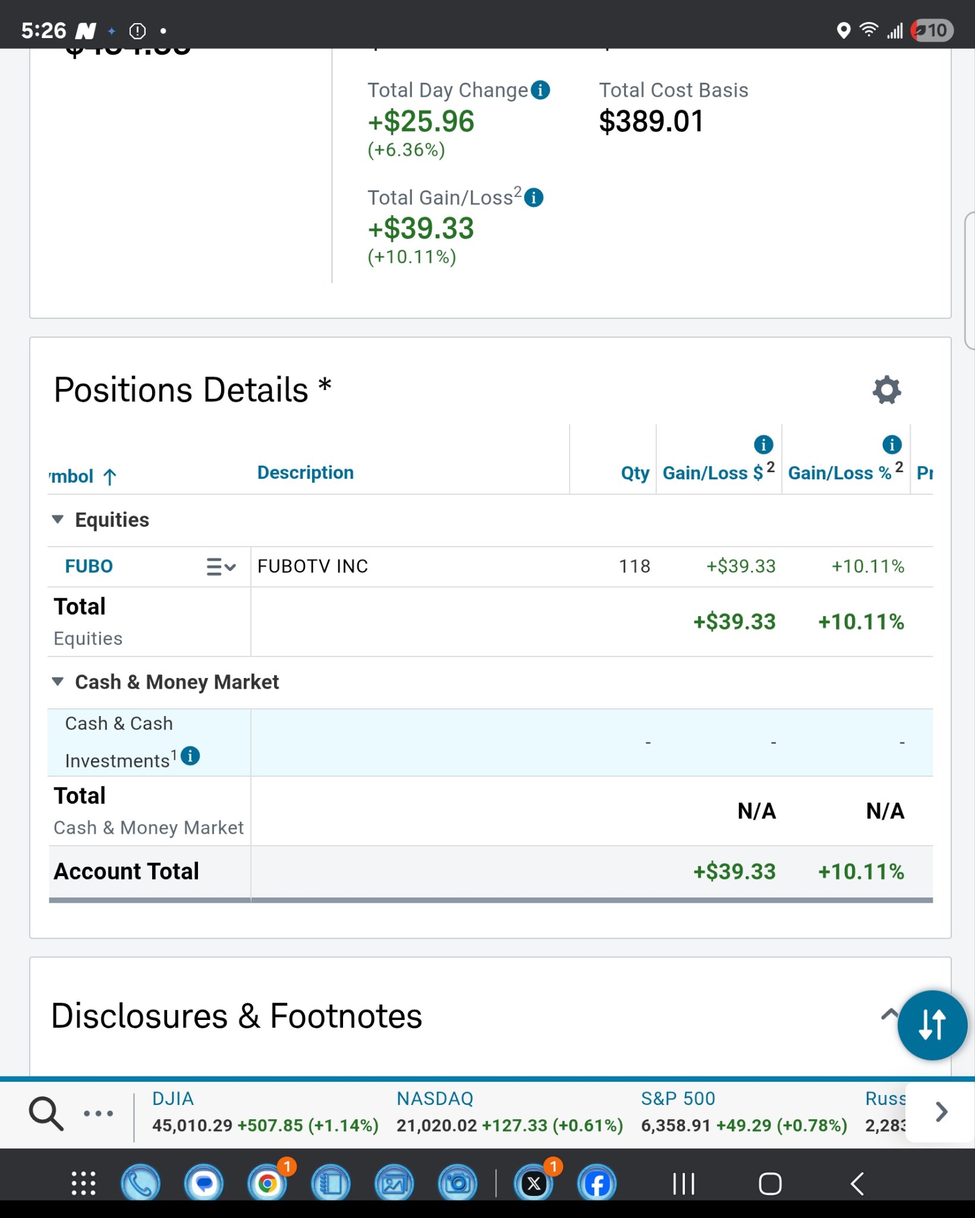
Task: Open the three-dot more menu in ticker bar
Action: (x=98, y=1113)
